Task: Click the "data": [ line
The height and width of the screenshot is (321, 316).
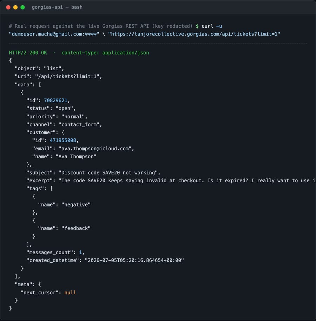Action: pyautogui.click(x=28, y=85)
